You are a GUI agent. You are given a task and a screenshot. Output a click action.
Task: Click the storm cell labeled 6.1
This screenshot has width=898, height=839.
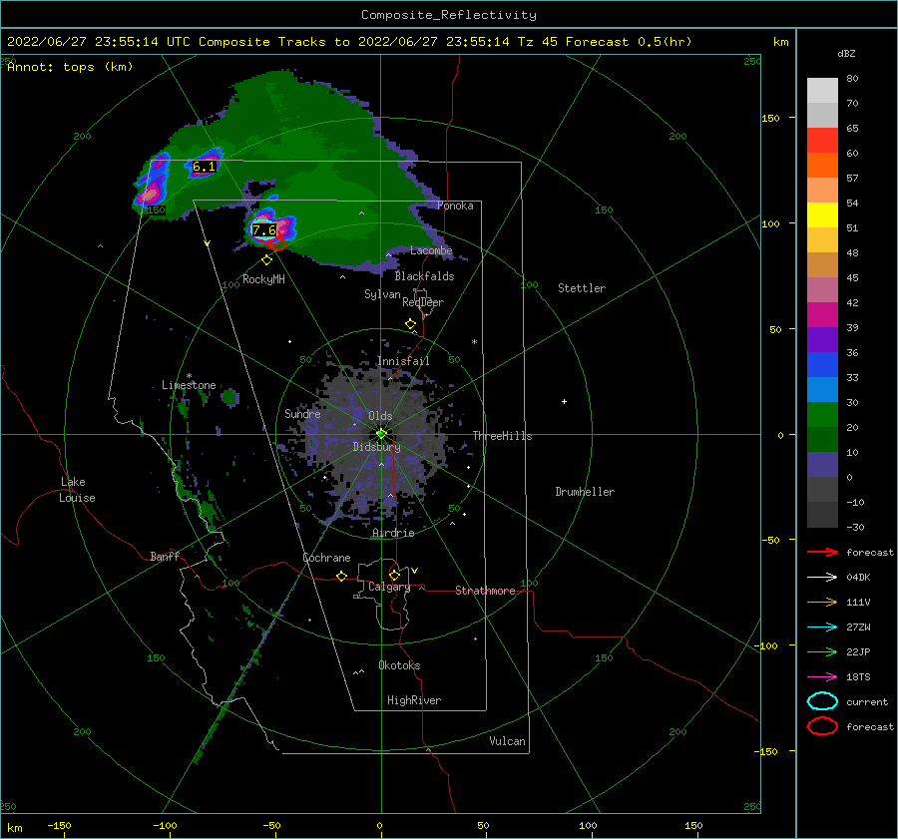click(204, 167)
